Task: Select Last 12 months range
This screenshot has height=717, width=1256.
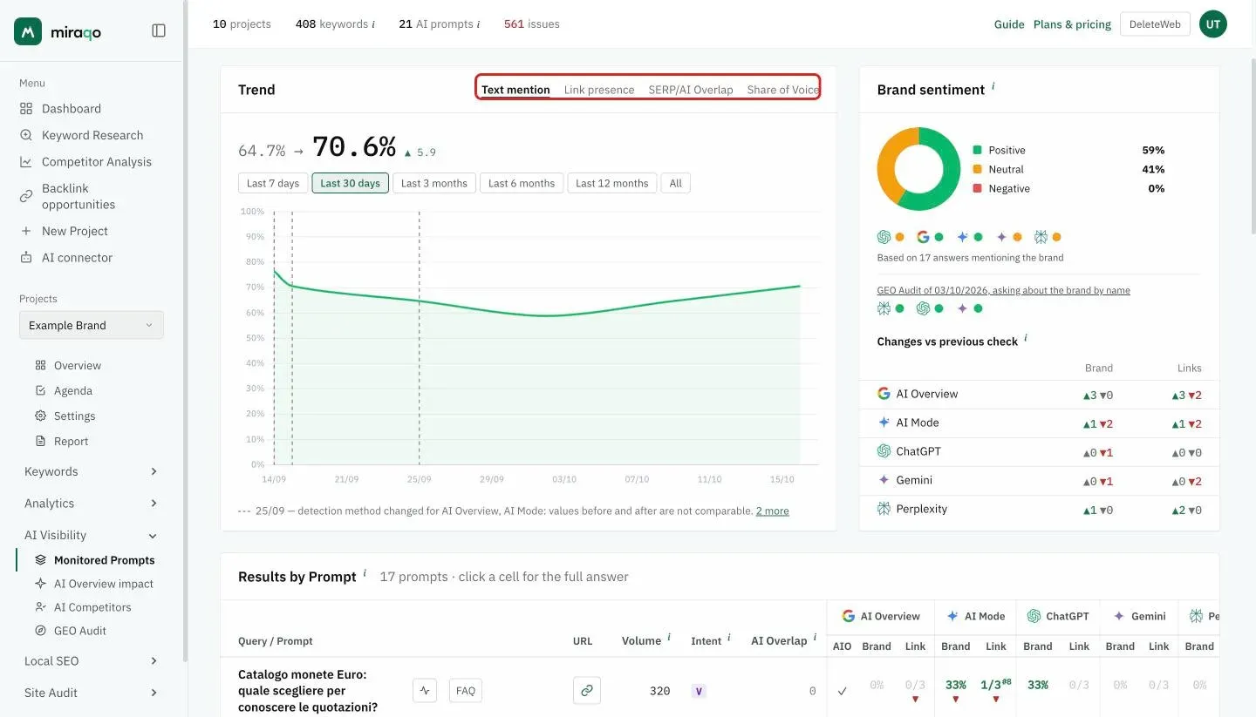Action: tap(612, 184)
